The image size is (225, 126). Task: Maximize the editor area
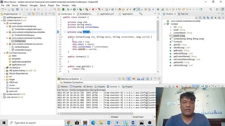click(159, 14)
